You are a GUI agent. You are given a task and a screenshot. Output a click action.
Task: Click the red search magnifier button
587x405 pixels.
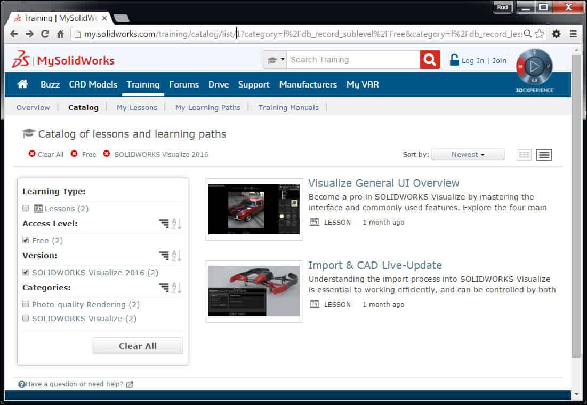click(430, 60)
